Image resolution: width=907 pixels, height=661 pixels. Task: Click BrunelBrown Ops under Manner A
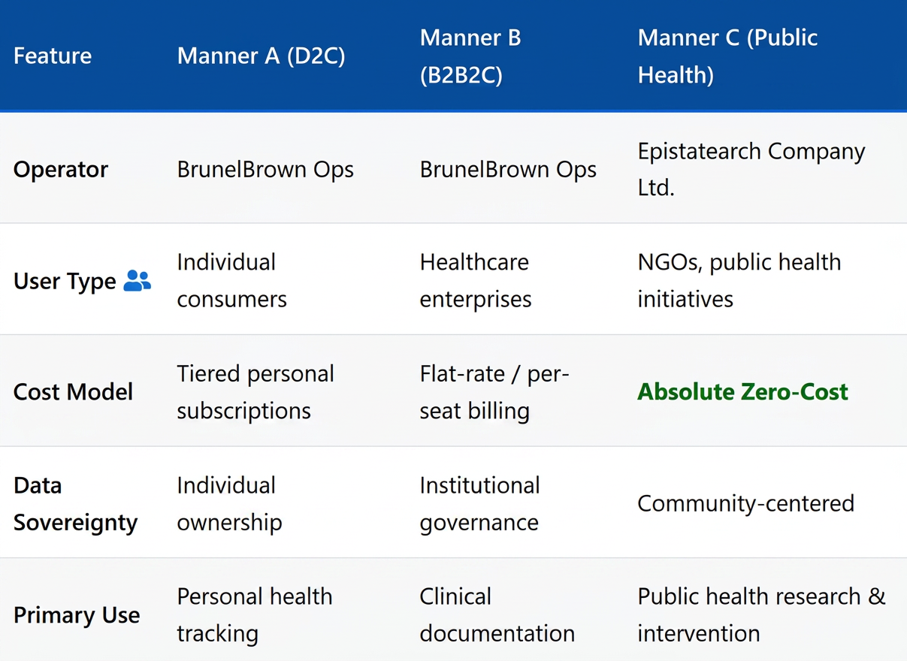[x=265, y=169]
